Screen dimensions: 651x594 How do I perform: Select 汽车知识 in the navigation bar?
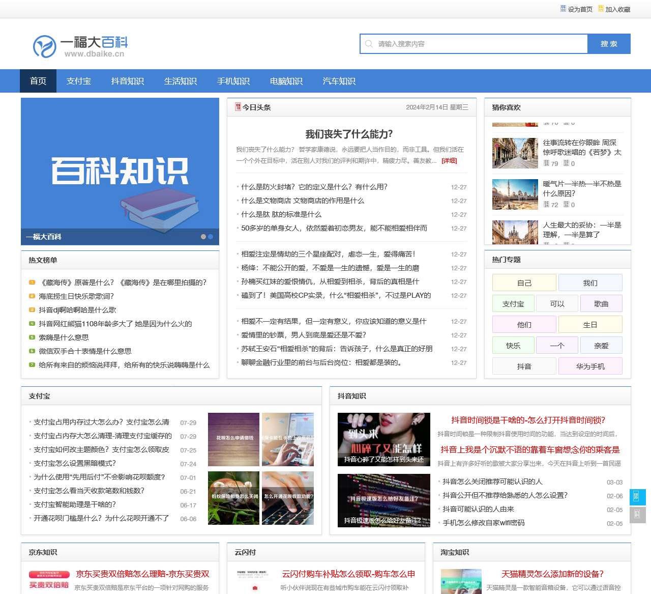(338, 81)
